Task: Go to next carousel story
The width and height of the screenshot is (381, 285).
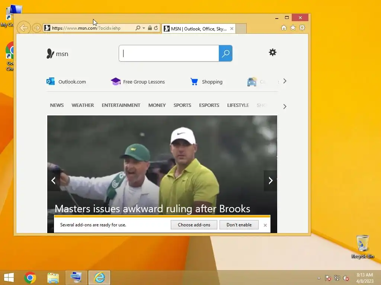Action: point(270,181)
